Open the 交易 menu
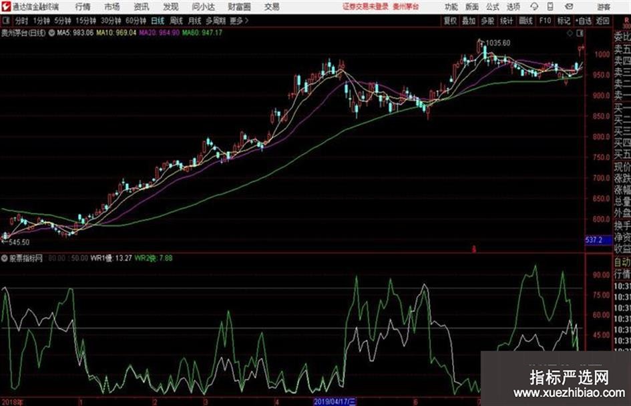 tap(272, 7)
